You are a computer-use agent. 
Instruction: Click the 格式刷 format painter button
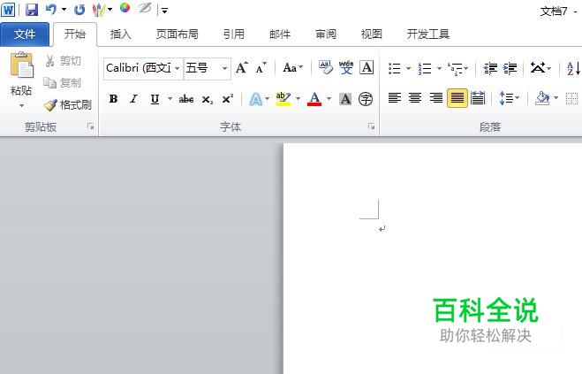click(68, 105)
